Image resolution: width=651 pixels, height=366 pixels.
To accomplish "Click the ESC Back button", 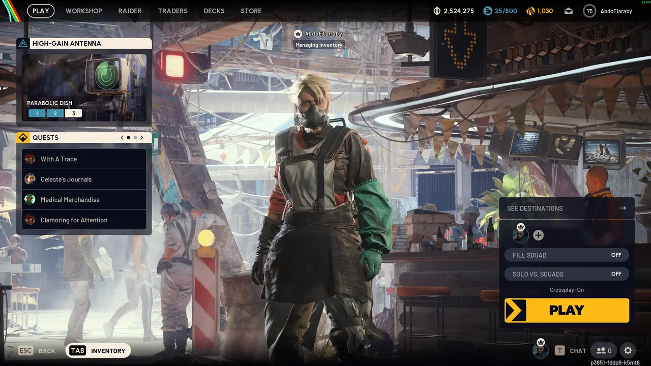I will 37,351.
